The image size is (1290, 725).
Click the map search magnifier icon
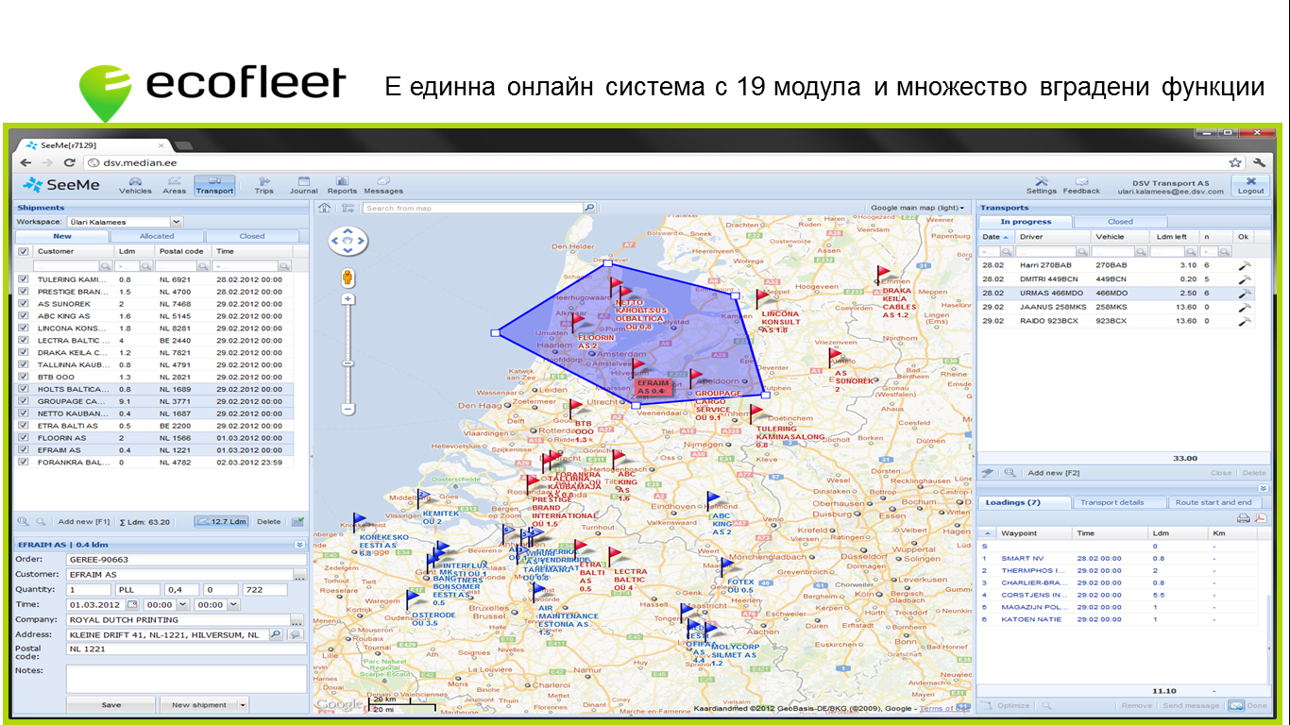pos(589,208)
